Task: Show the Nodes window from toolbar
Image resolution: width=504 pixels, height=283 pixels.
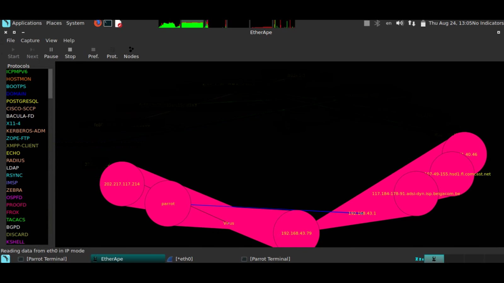Action: tap(131, 53)
